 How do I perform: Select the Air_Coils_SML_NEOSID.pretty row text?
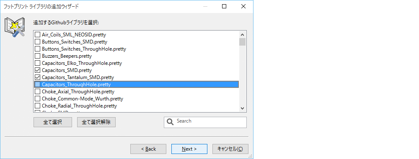74,35
